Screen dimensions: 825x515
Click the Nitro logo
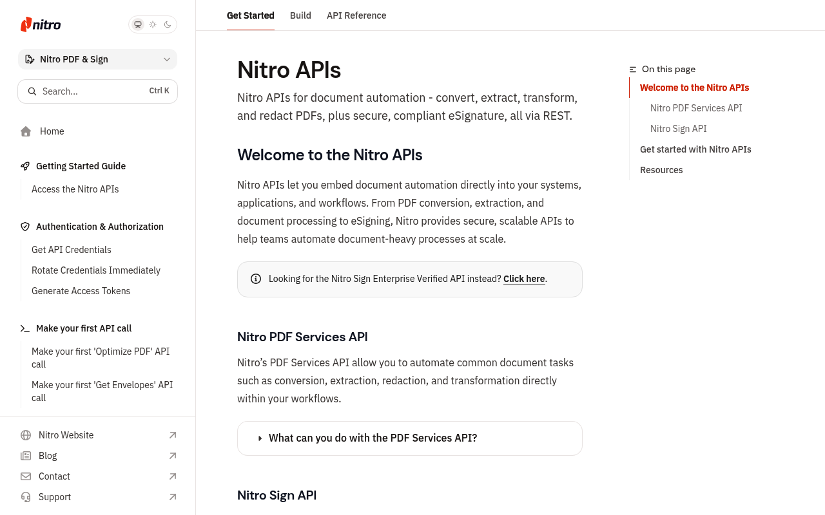pyautogui.click(x=41, y=24)
